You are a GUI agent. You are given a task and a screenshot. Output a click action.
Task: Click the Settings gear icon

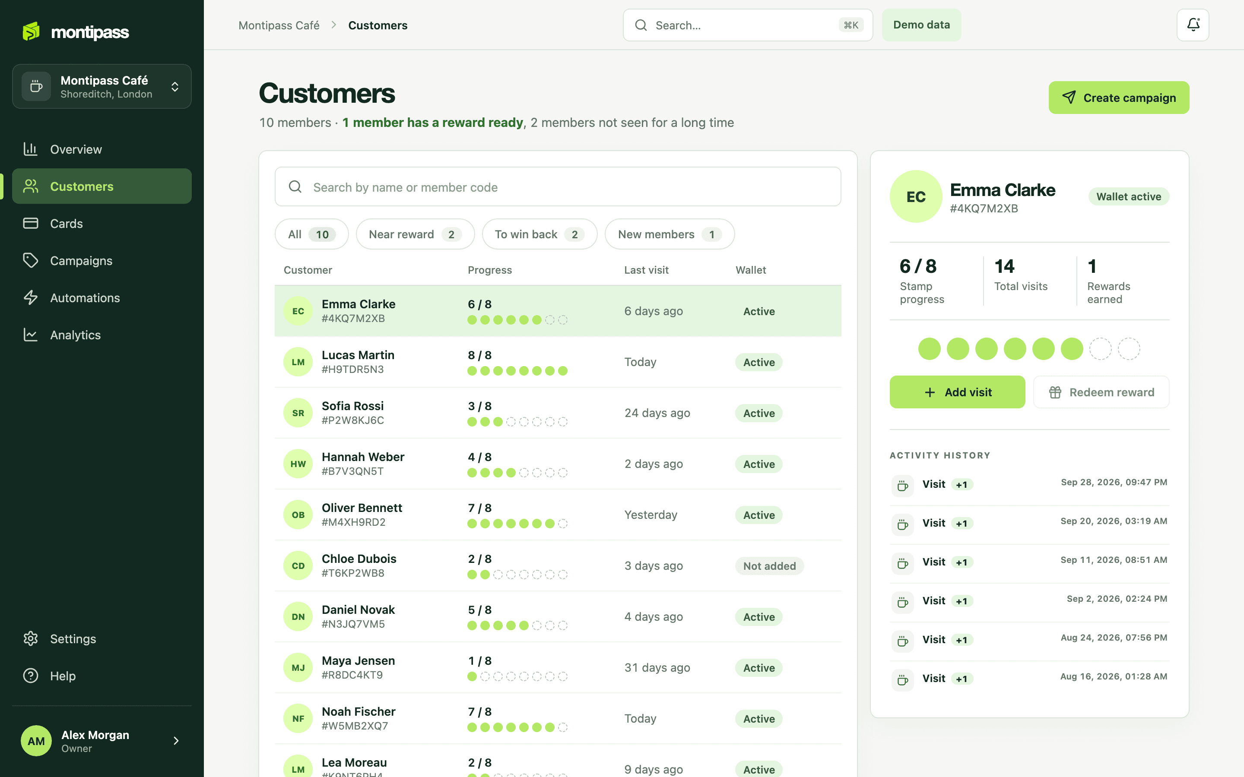(x=30, y=638)
